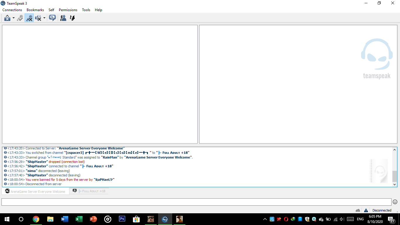The height and width of the screenshot is (225, 400).
Task: Switch to ArenaGame Server Everyone Welcome tab
Action: [35, 191]
